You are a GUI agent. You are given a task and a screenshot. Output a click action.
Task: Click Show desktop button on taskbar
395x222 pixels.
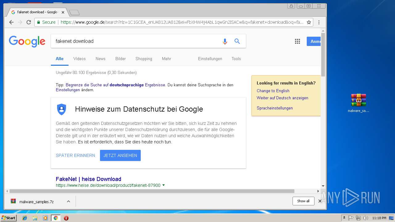coord(392,218)
